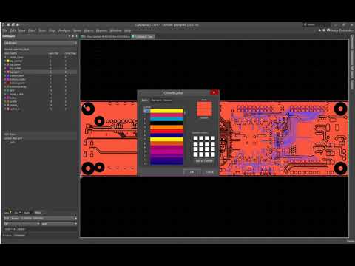Switch to Standard tab in Choose Color dialog
The width and height of the screenshot is (355, 266).
tap(156, 100)
